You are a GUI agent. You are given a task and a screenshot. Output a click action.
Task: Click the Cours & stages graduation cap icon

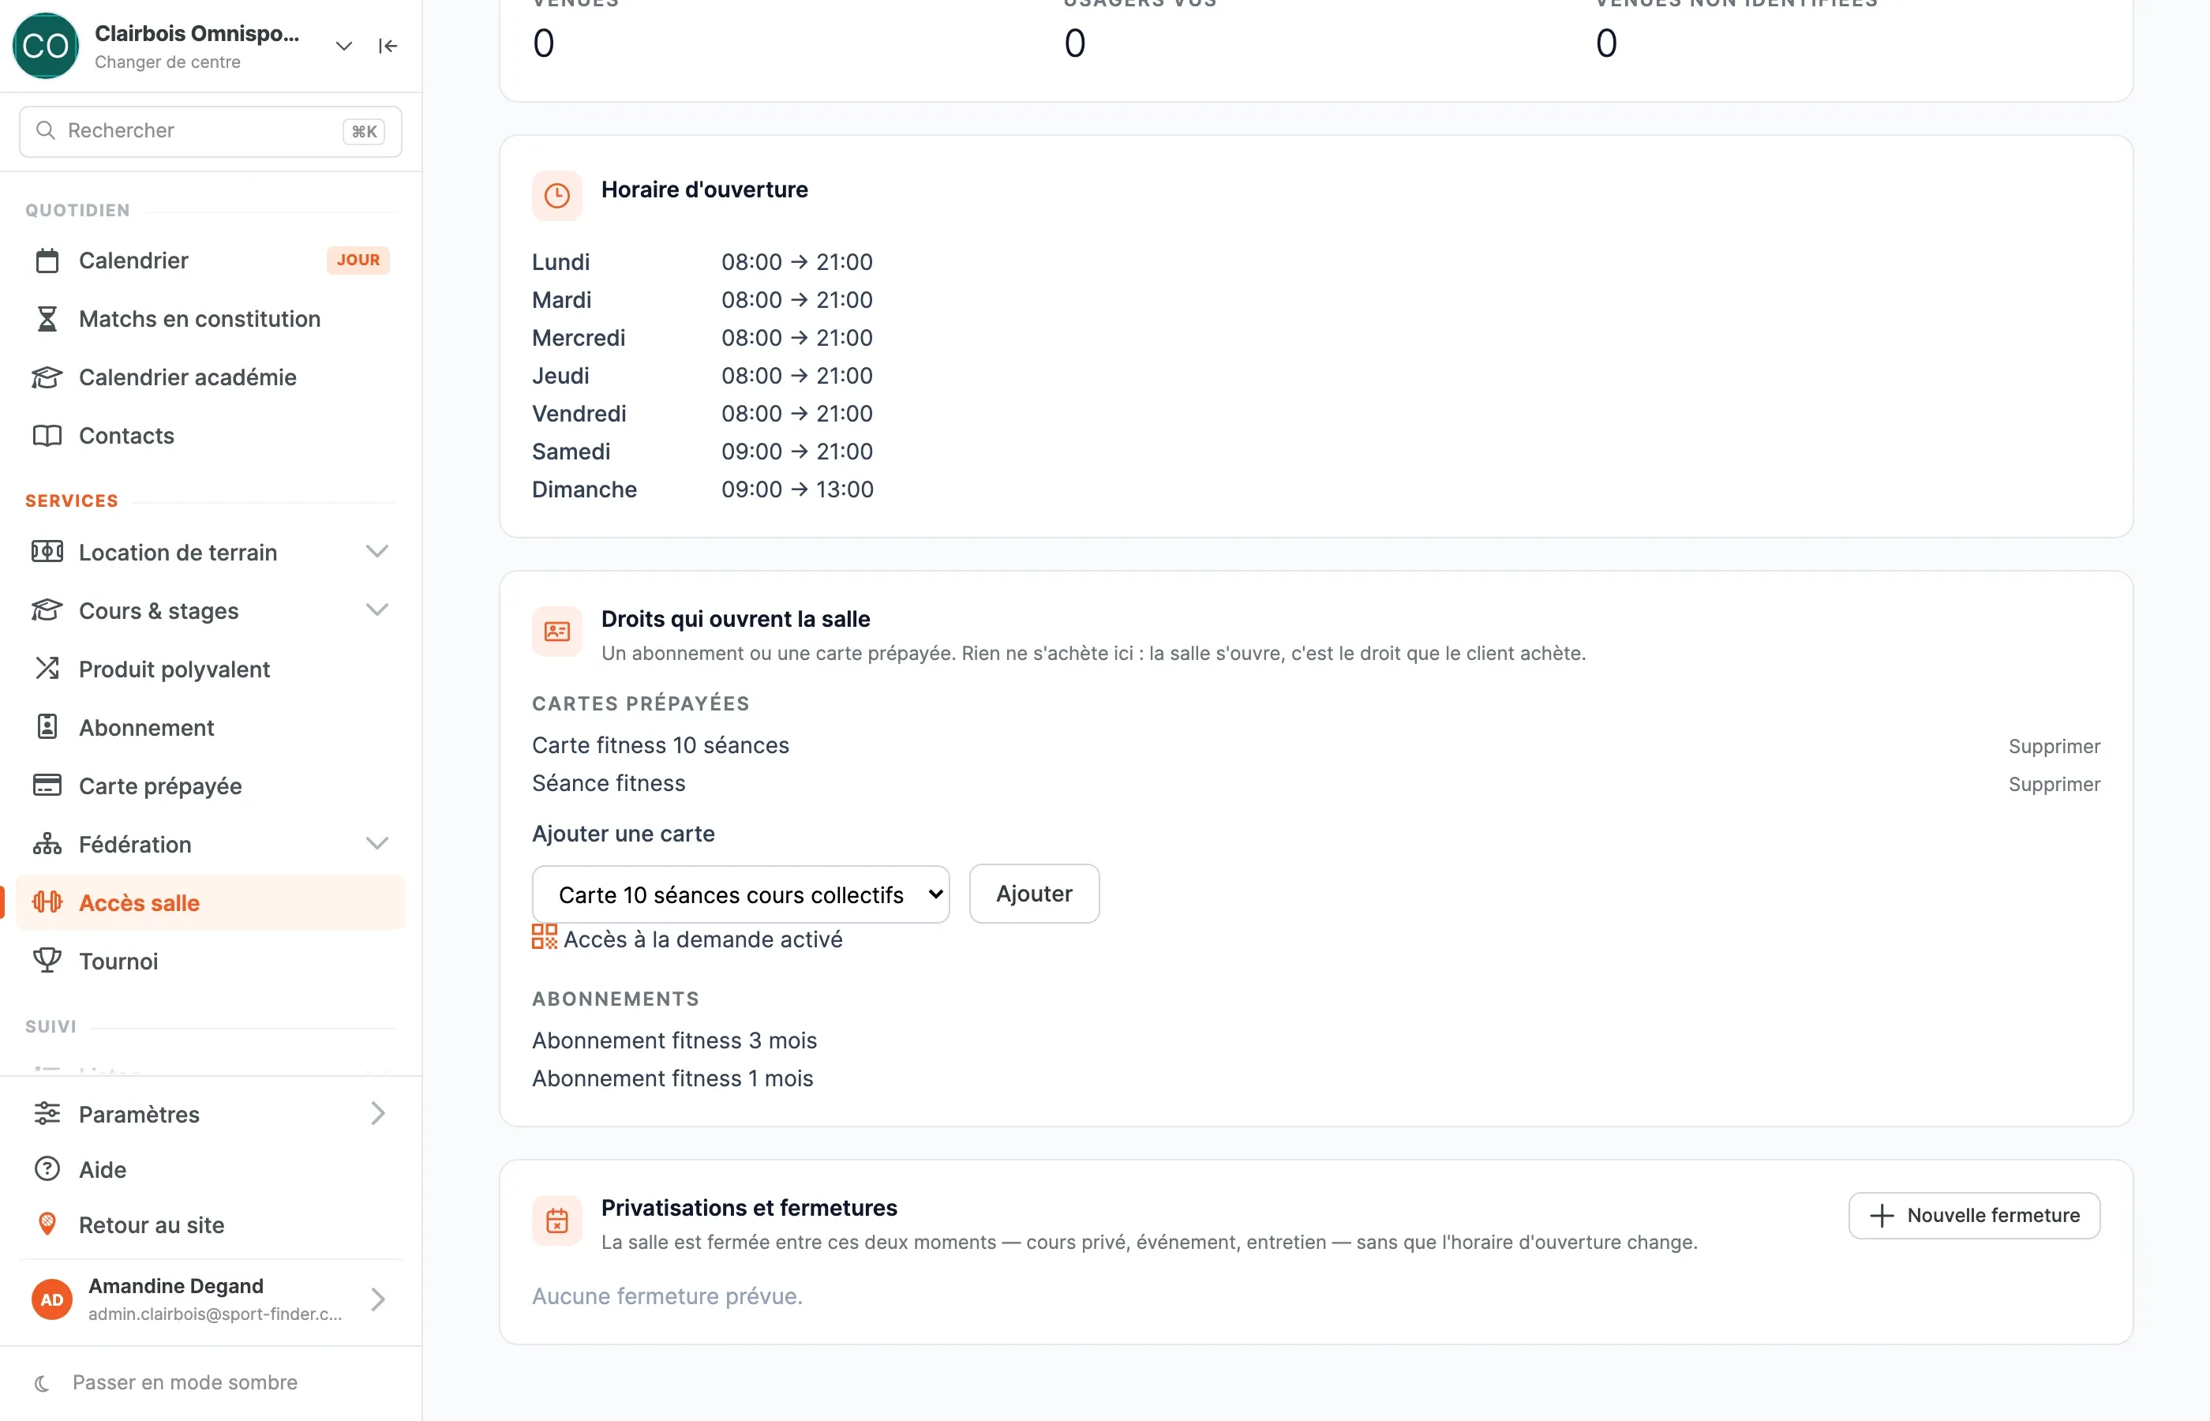point(47,610)
